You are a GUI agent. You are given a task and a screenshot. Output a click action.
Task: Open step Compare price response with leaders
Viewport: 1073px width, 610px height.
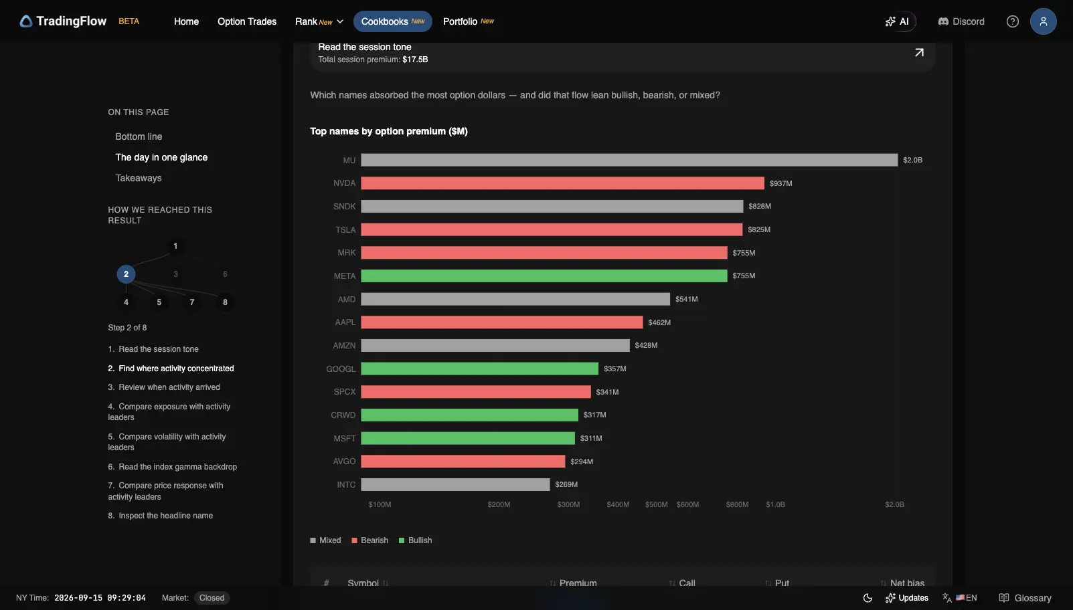pos(166,491)
